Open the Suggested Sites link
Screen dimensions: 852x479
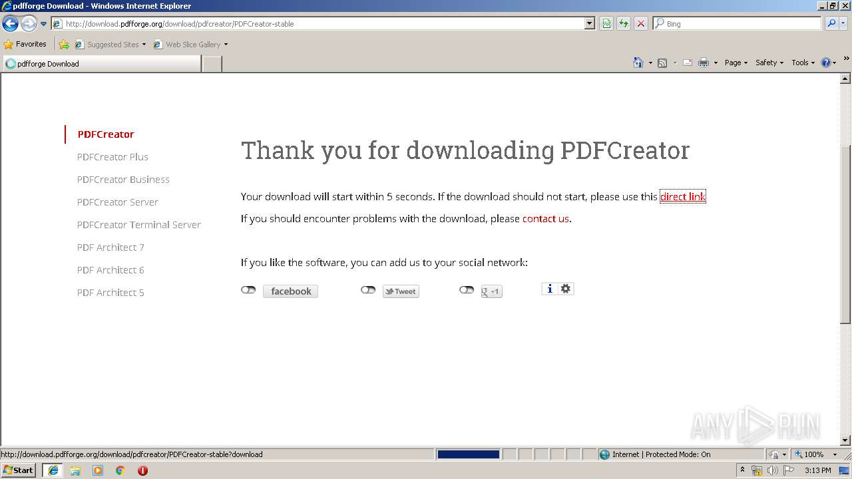click(x=110, y=45)
